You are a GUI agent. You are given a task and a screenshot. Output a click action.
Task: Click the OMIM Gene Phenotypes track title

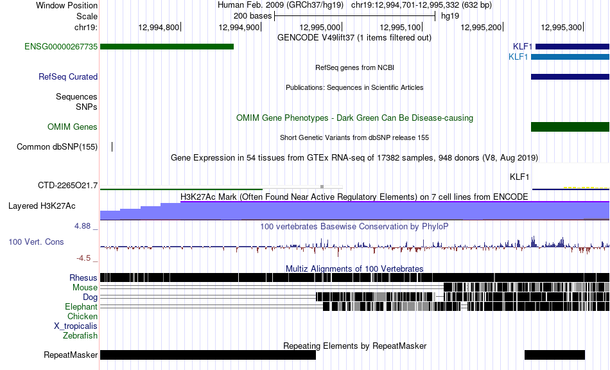pos(354,118)
